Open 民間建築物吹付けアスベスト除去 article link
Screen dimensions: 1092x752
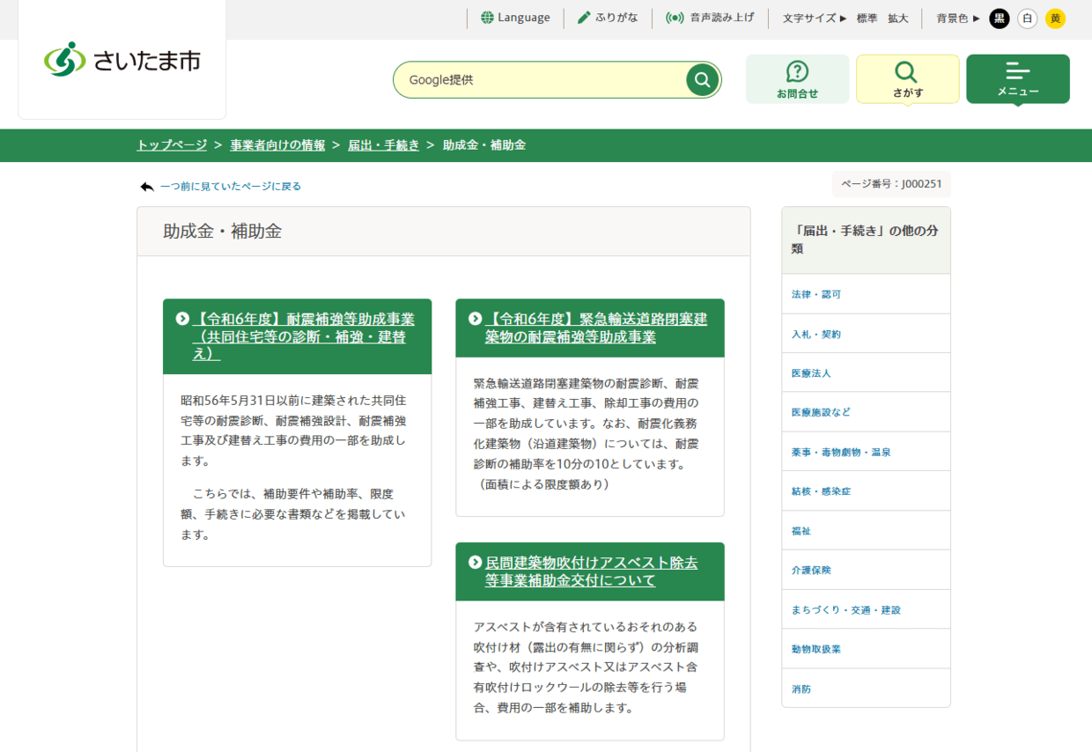pos(591,571)
